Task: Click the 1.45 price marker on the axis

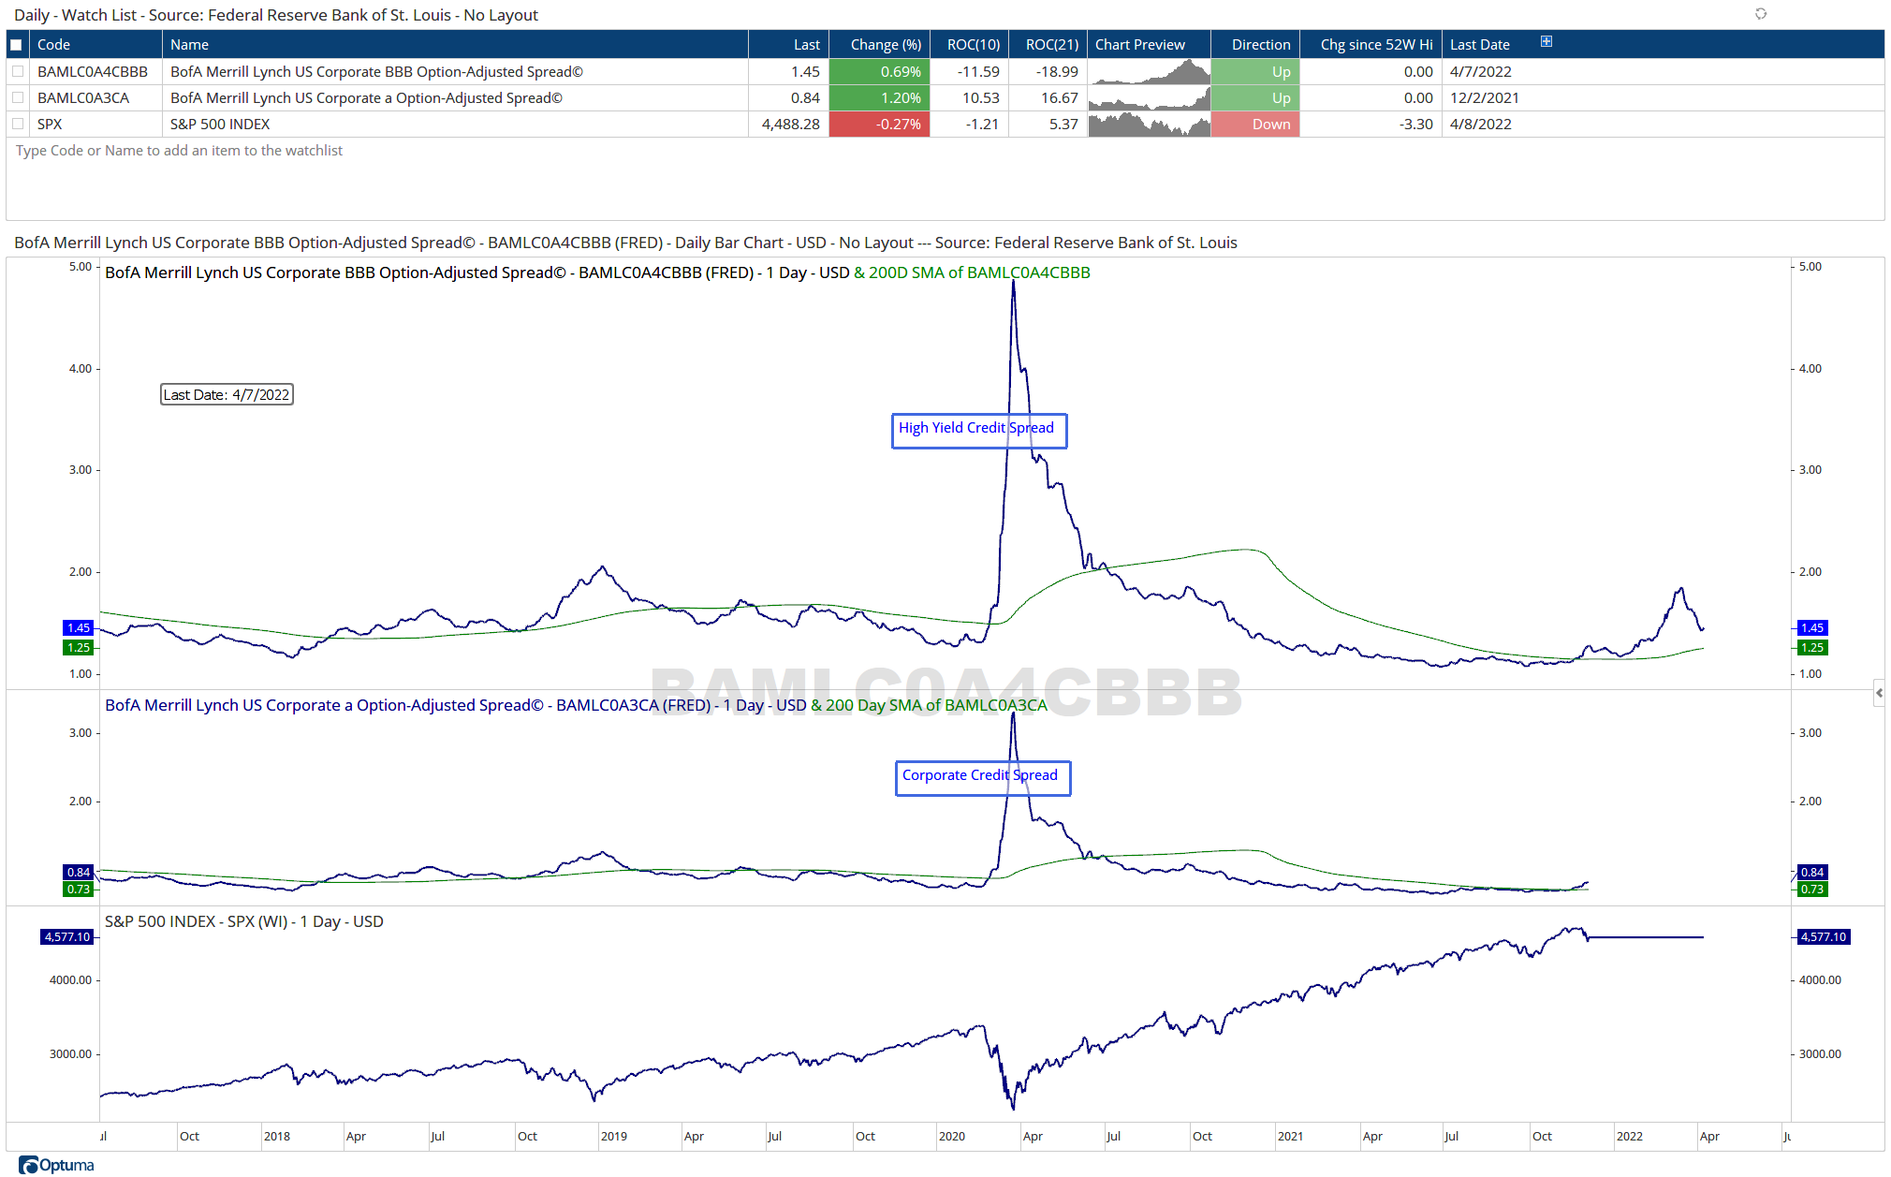Action: tap(79, 625)
